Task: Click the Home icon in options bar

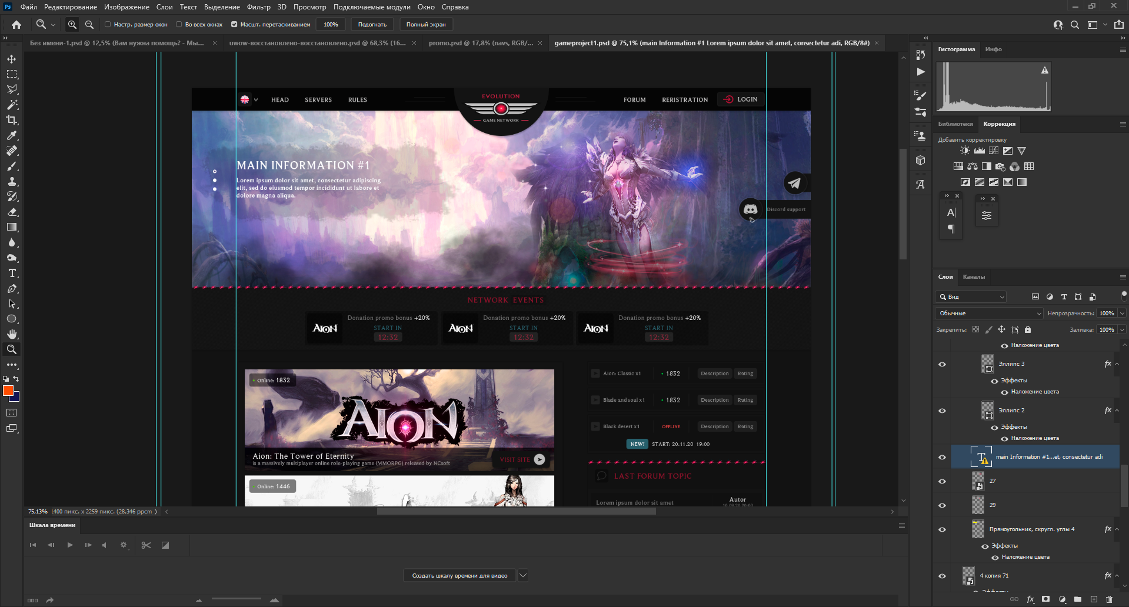Action: coord(16,25)
